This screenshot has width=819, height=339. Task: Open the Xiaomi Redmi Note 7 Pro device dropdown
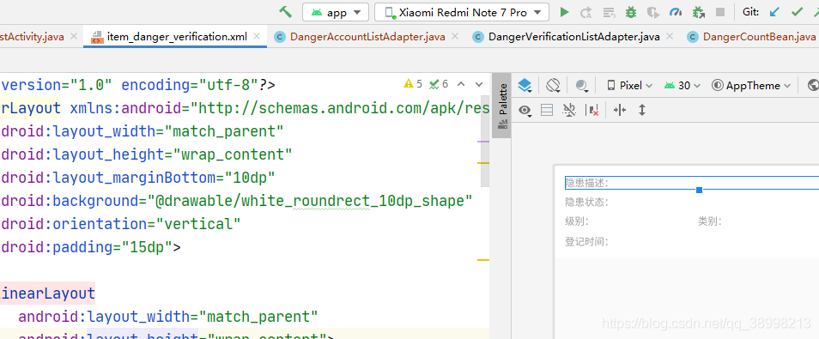pos(462,12)
